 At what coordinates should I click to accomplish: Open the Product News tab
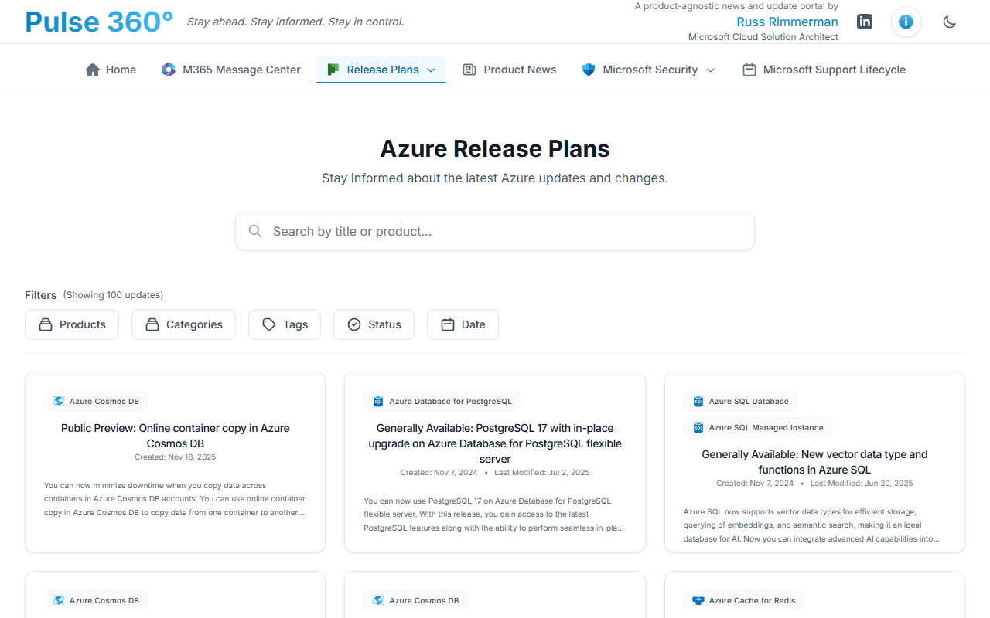click(x=510, y=70)
